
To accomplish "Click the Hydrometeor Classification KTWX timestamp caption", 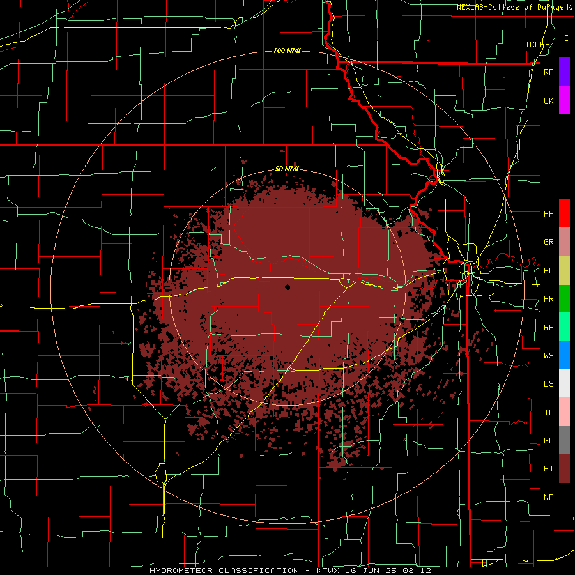I will tap(291, 571).
